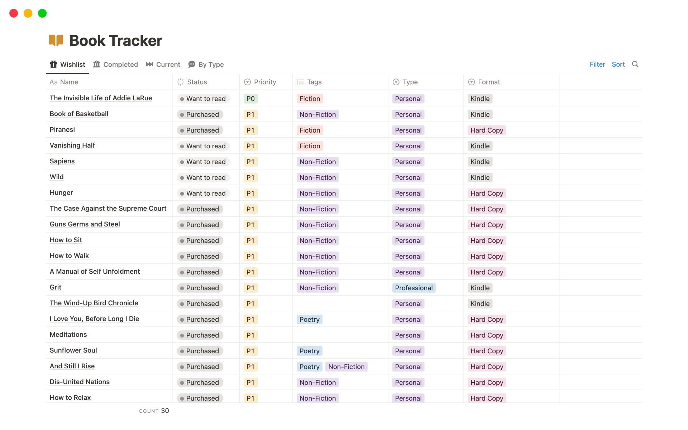Click the book emoji next to Book Tracker
The width and height of the screenshot is (688, 430).
click(x=56, y=40)
